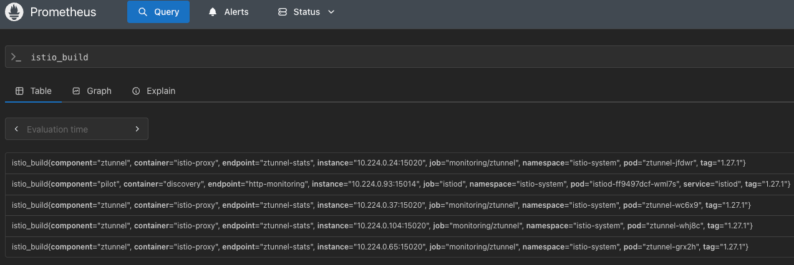Viewport: 794px width, 265px height.
Task: Click the prompt icon in the query field
Action: point(16,57)
